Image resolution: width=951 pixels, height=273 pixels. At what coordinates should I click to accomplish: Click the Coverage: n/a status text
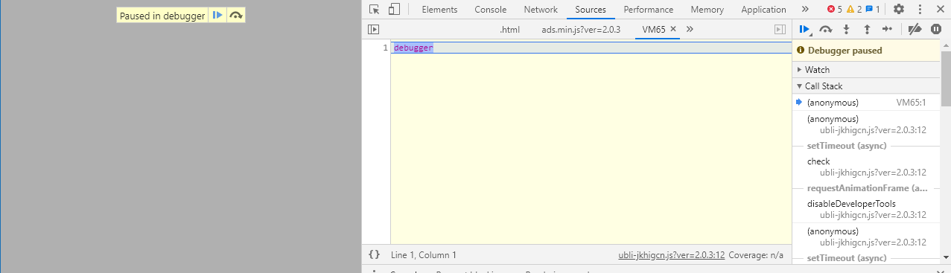pyautogui.click(x=756, y=255)
